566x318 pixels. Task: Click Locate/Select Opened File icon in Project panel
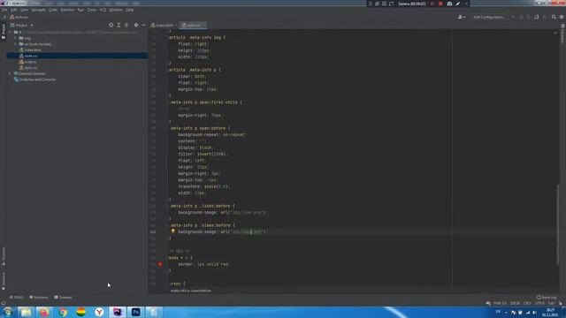111,26
